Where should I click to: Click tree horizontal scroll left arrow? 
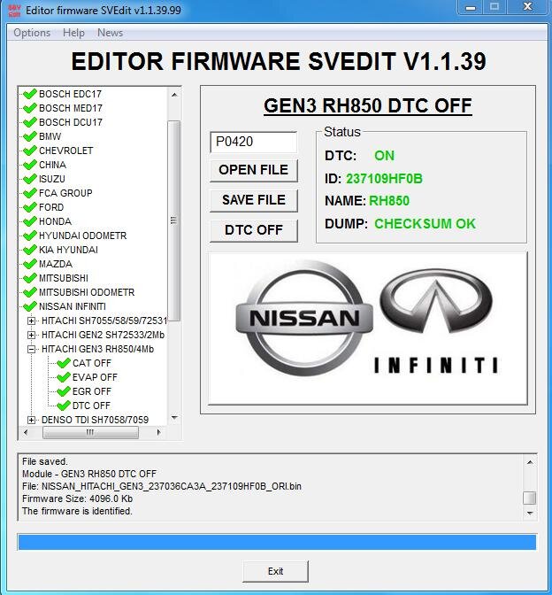(x=26, y=432)
